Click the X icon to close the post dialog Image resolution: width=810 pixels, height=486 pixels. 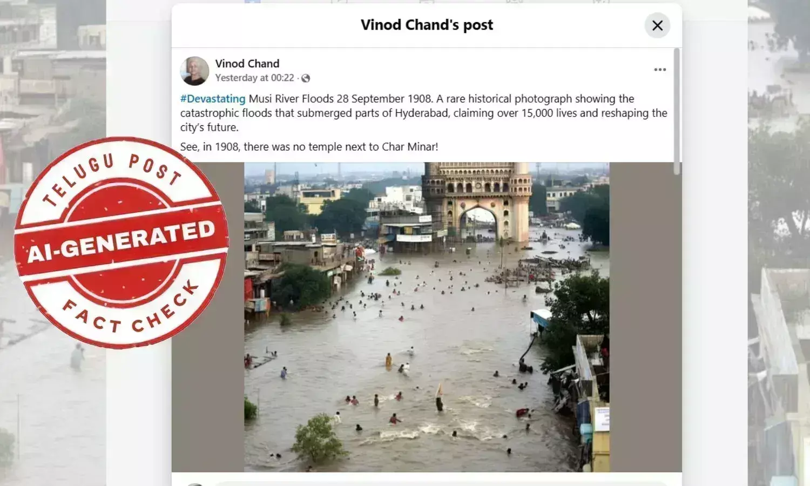tap(657, 25)
